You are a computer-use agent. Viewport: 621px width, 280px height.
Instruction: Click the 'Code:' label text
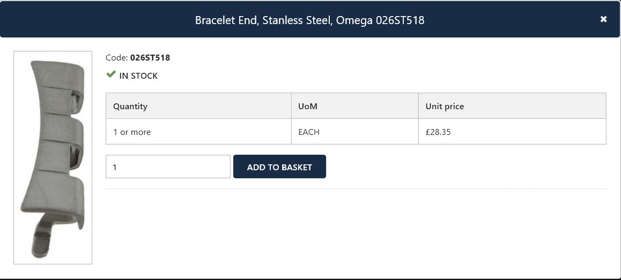(x=116, y=58)
